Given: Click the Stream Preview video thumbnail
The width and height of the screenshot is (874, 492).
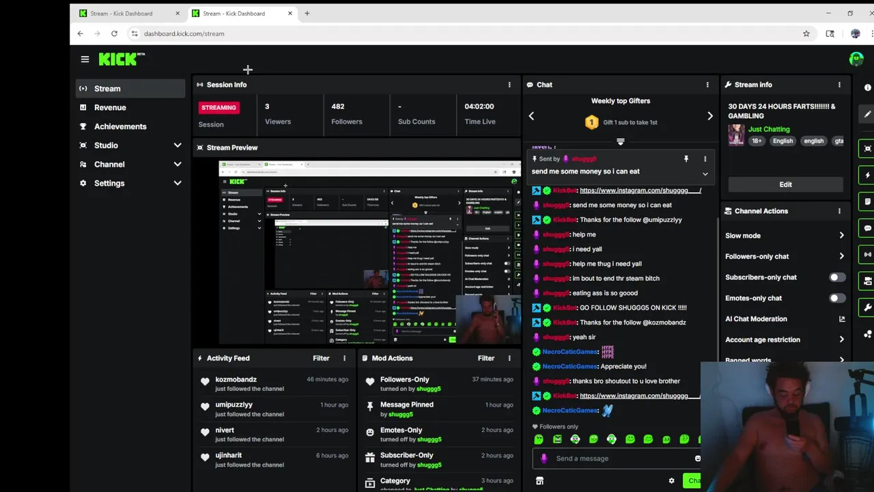Looking at the screenshot, I should click(x=369, y=252).
